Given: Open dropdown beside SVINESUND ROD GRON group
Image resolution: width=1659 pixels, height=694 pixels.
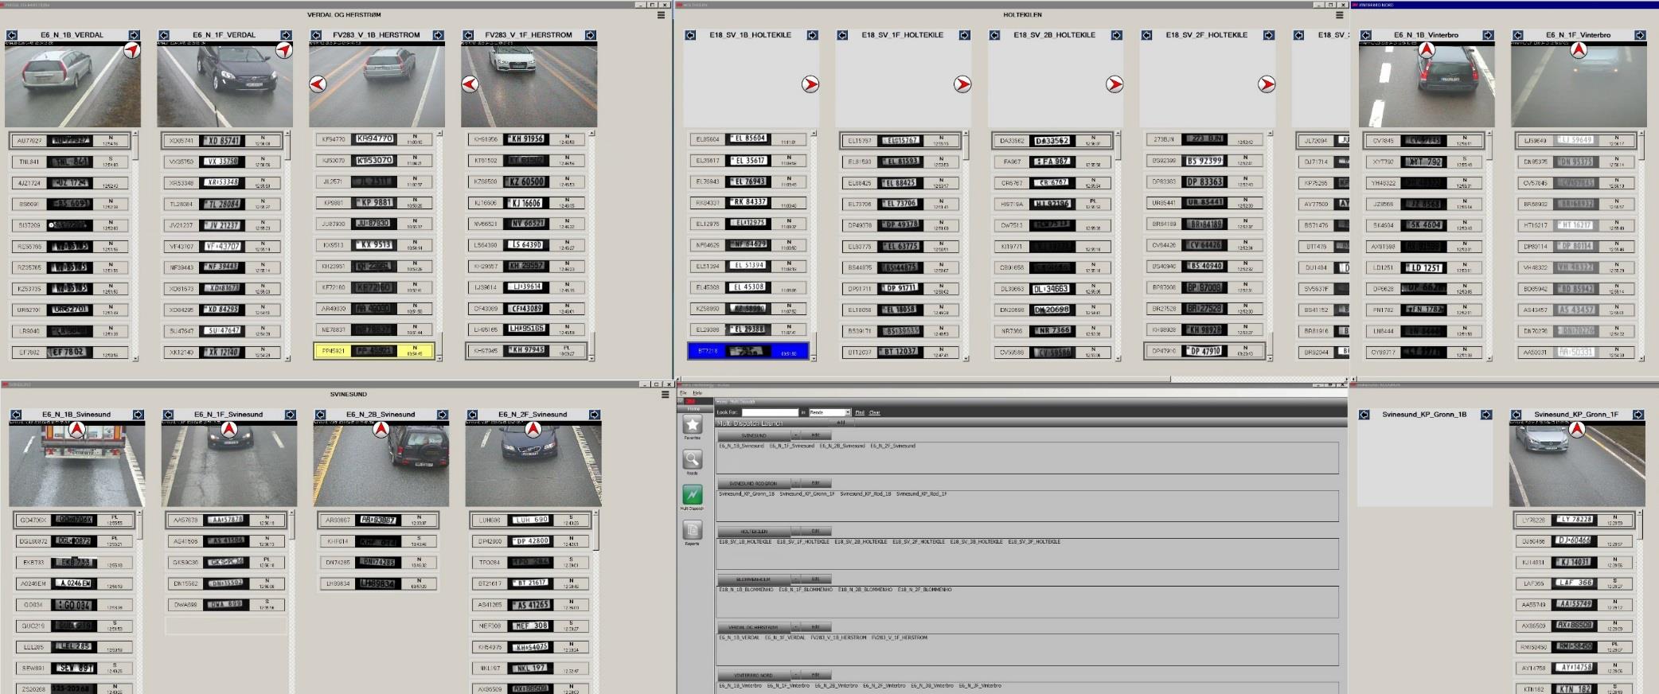Looking at the screenshot, I should tap(795, 483).
